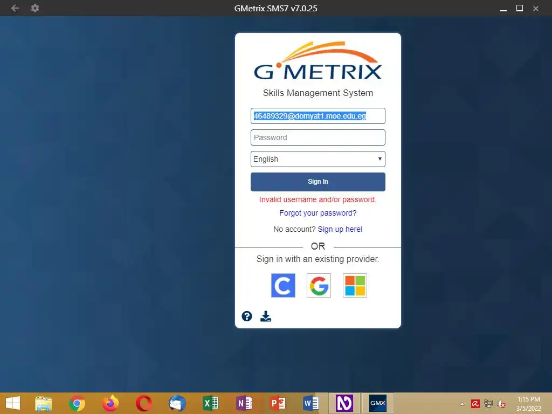Open Firefox from the taskbar
The image size is (552, 414).
click(x=110, y=403)
